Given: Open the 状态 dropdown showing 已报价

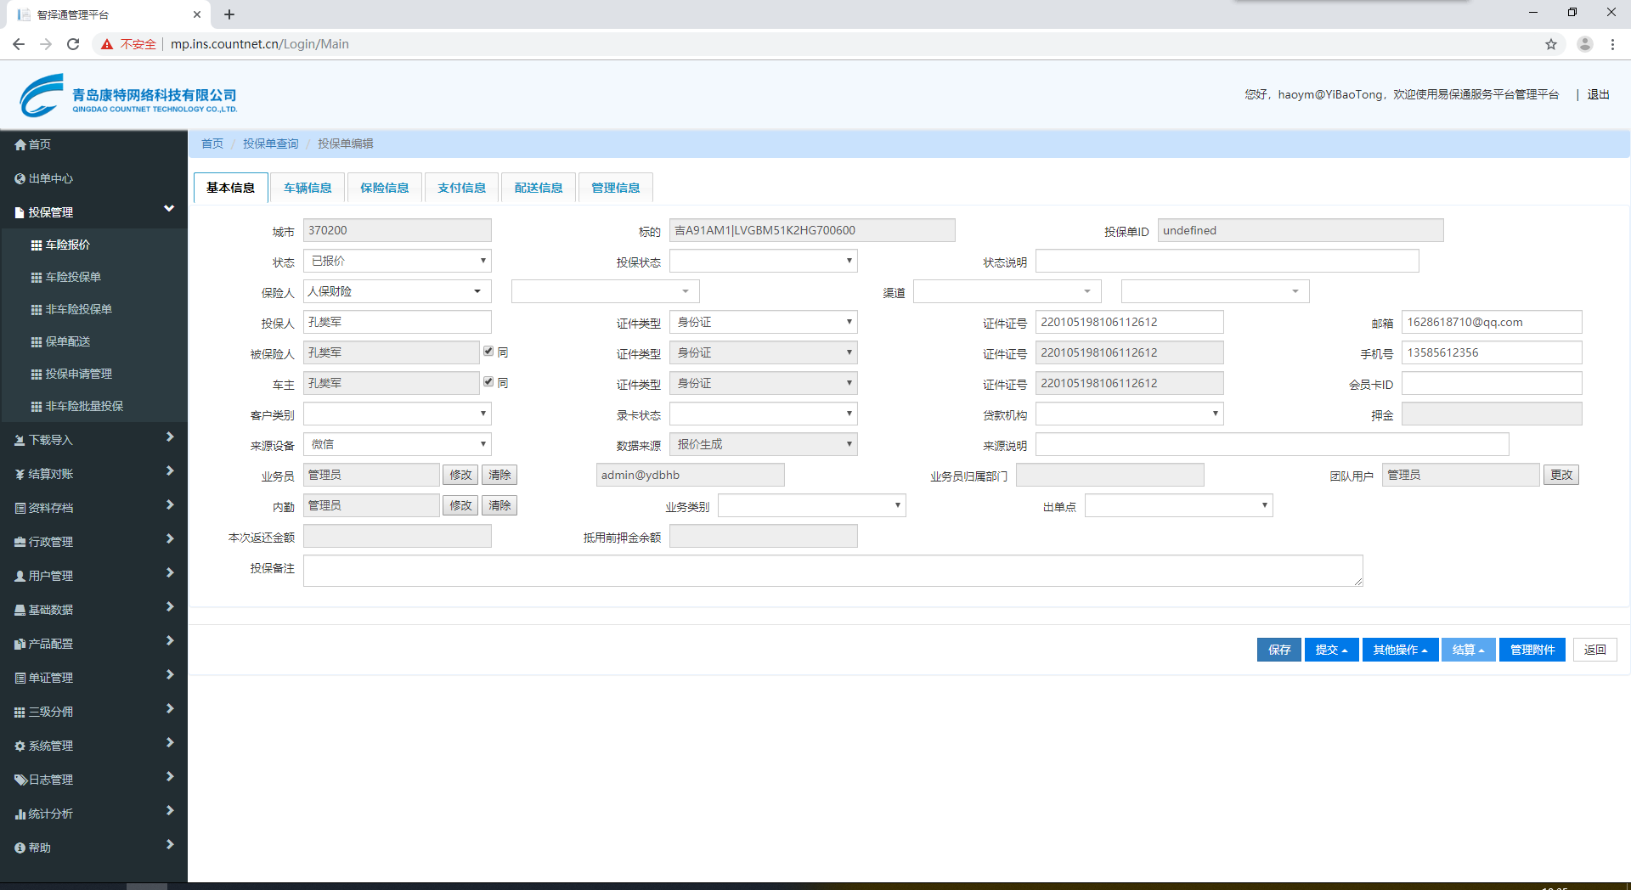Looking at the screenshot, I should [x=397, y=261].
